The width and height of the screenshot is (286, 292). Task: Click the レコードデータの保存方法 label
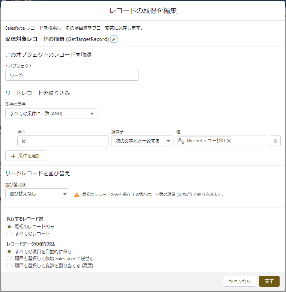[x=31, y=244]
